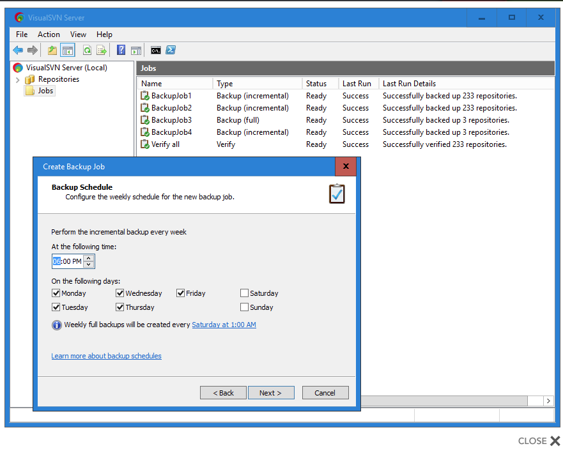The height and width of the screenshot is (453, 563).
Task: Sort by the Last Run column header
Action: pos(359,84)
